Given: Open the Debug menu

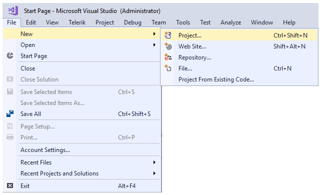Looking at the screenshot, I should click(x=132, y=22).
